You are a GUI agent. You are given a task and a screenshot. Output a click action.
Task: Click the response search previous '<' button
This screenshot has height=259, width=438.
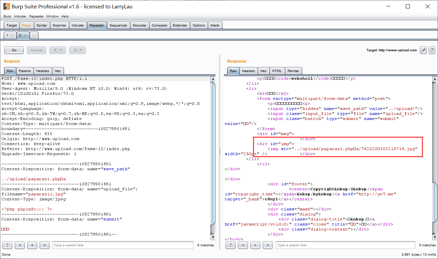243,245
